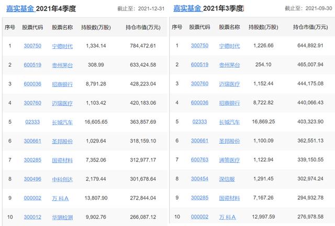Viewport: 335px width, 226px height.
Task: Open 嘉实基金 link in 2021年3季度 header
Action: coord(187,8)
